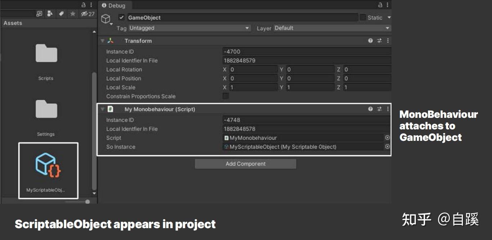Enable the GameObject active checkbox
The height and width of the screenshot is (240, 492).
click(x=121, y=17)
